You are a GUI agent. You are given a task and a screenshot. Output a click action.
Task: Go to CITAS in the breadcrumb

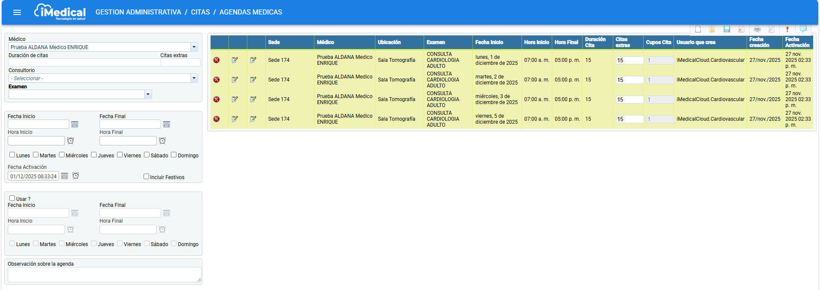[200, 12]
